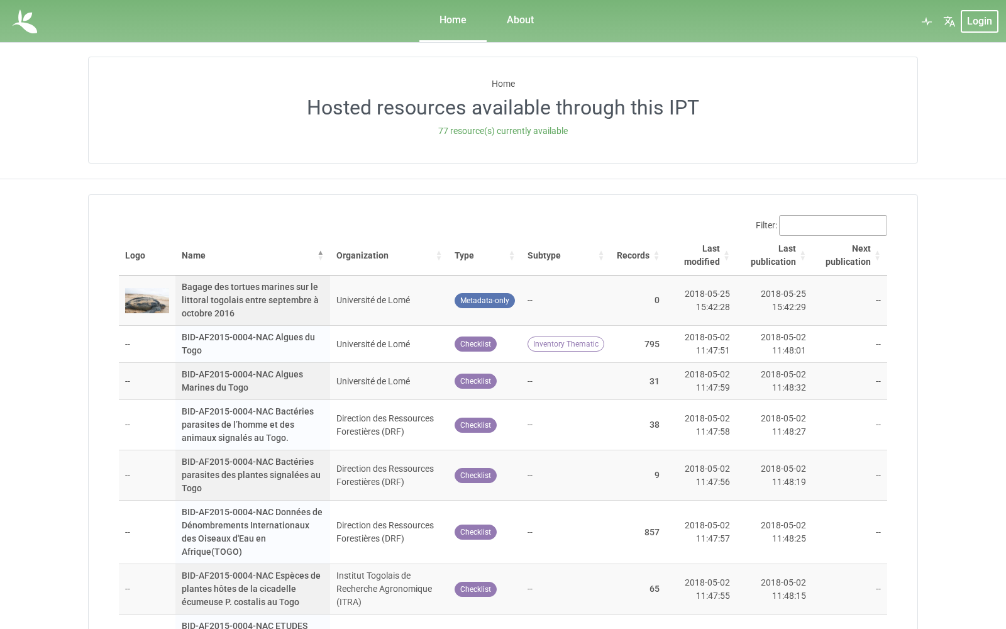
Task: Open Bagage des tortues marines resource
Action: [x=250, y=300]
